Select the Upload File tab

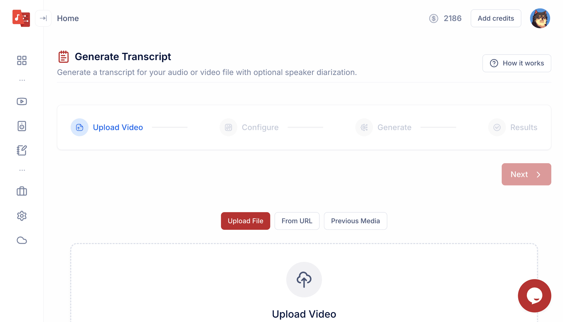coord(245,221)
